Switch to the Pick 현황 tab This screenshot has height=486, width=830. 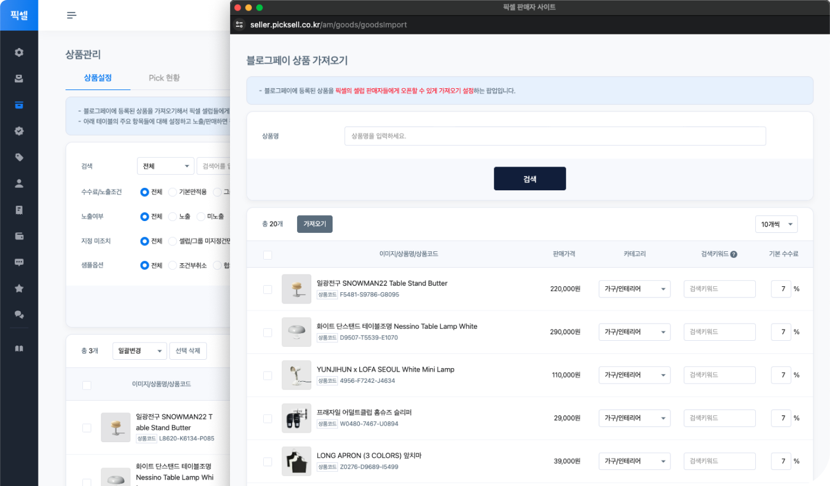pos(164,78)
